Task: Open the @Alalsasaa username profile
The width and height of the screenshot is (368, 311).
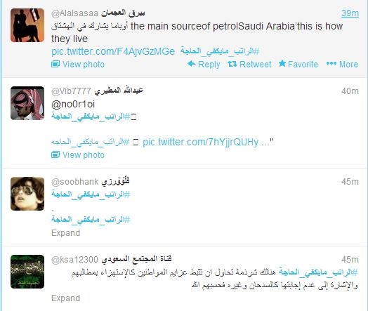Action: [x=74, y=13]
